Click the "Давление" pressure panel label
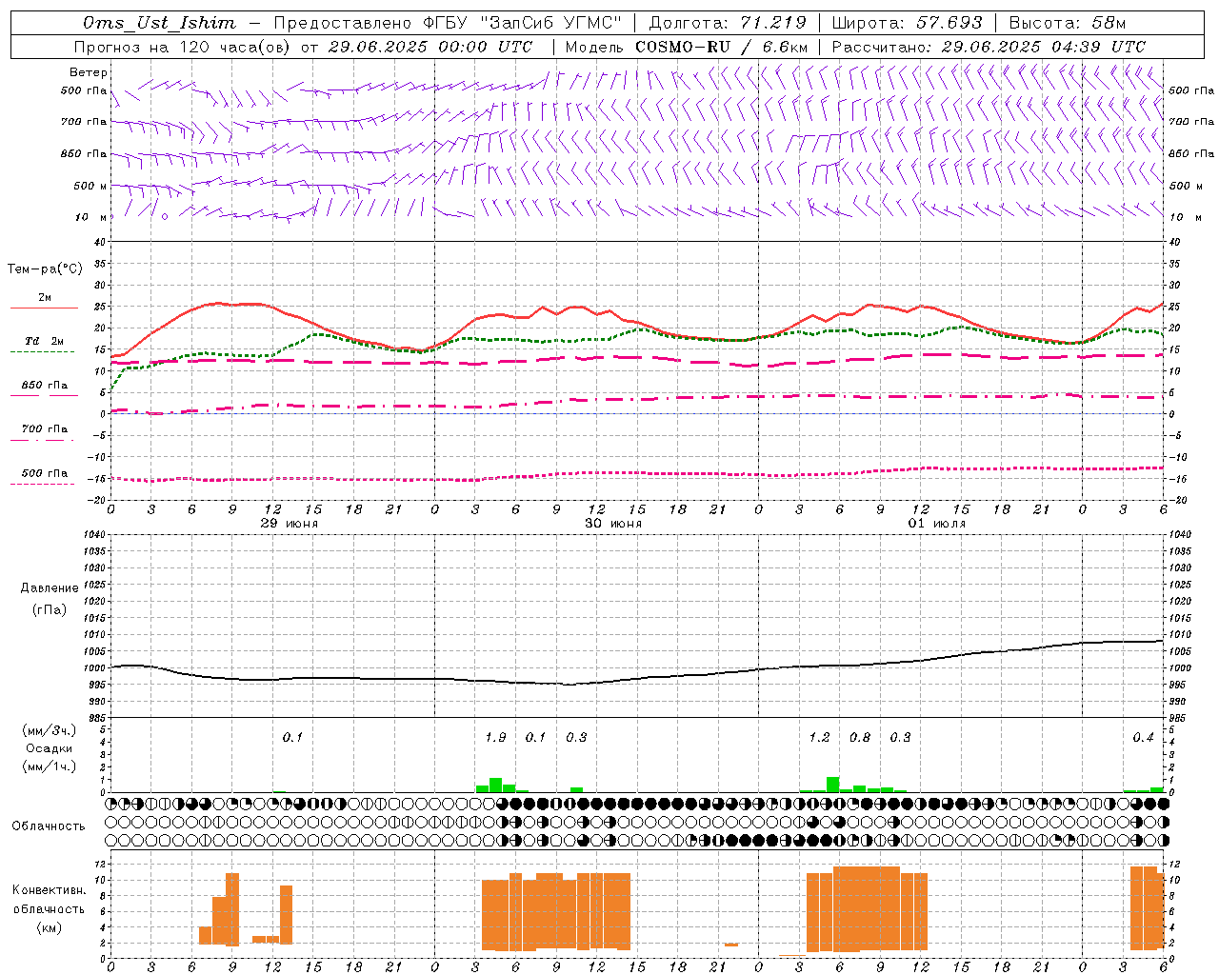This screenshot has height=975, width=1219. [x=50, y=588]
